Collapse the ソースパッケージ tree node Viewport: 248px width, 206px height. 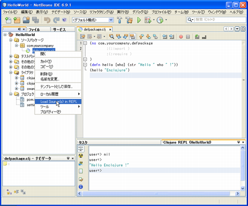pos(11,40)
